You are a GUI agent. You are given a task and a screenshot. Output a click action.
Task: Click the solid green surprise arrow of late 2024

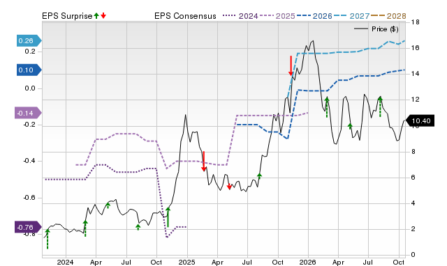click(168, 217)
